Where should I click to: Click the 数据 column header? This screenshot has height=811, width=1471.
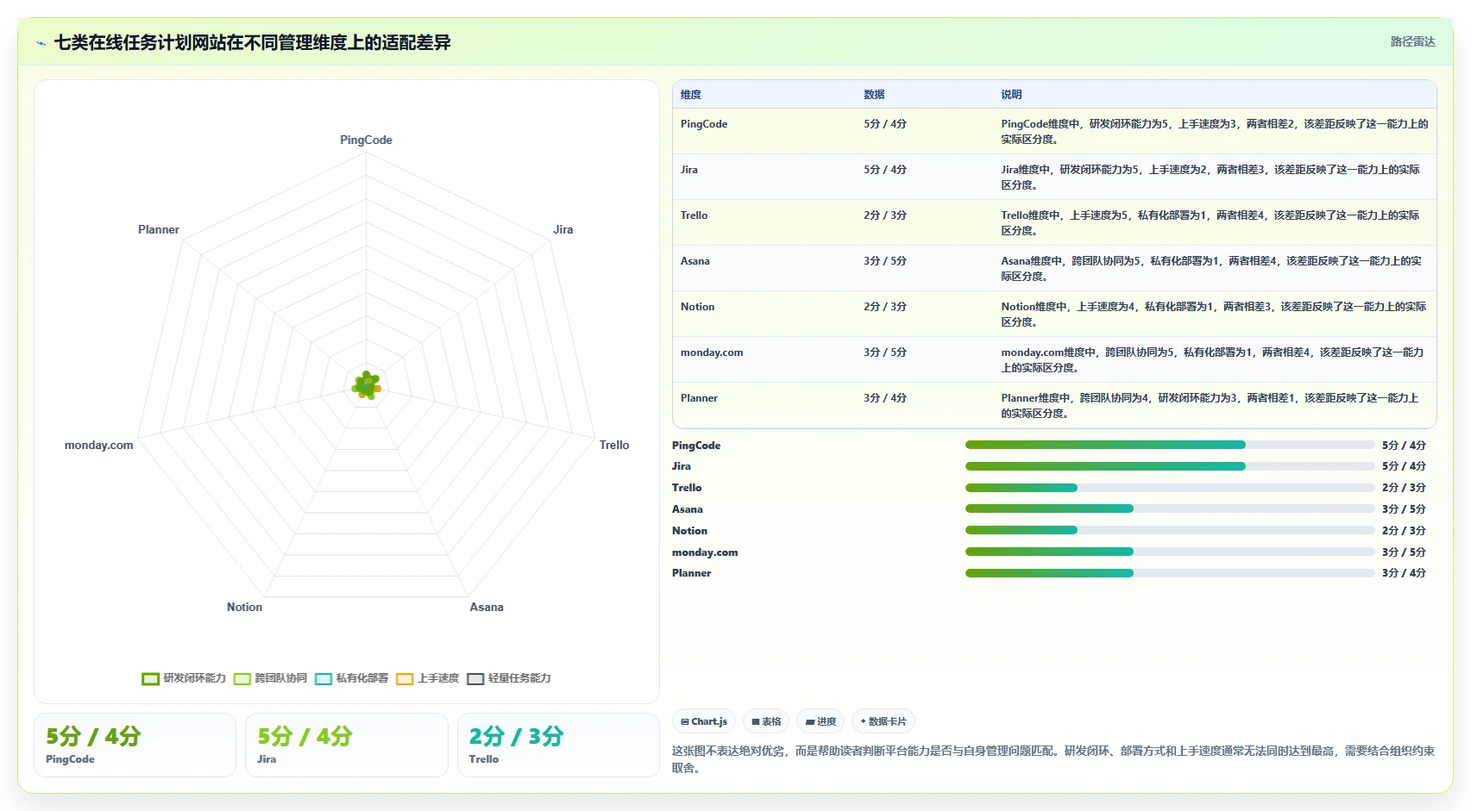[x=874, y=95]
